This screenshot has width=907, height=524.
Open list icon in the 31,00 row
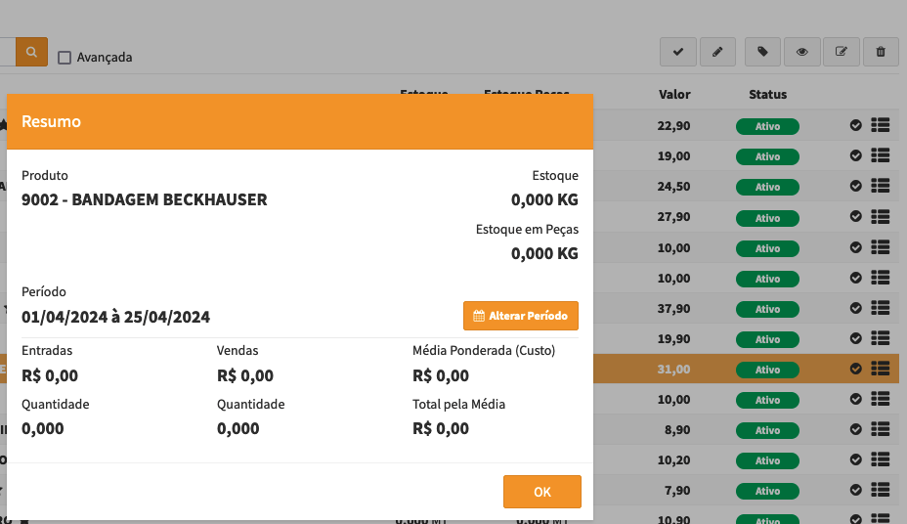[880, 369]
